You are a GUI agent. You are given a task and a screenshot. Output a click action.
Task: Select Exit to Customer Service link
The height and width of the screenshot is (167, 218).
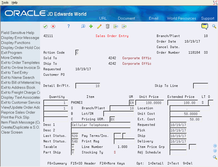(x=20, y=102)
